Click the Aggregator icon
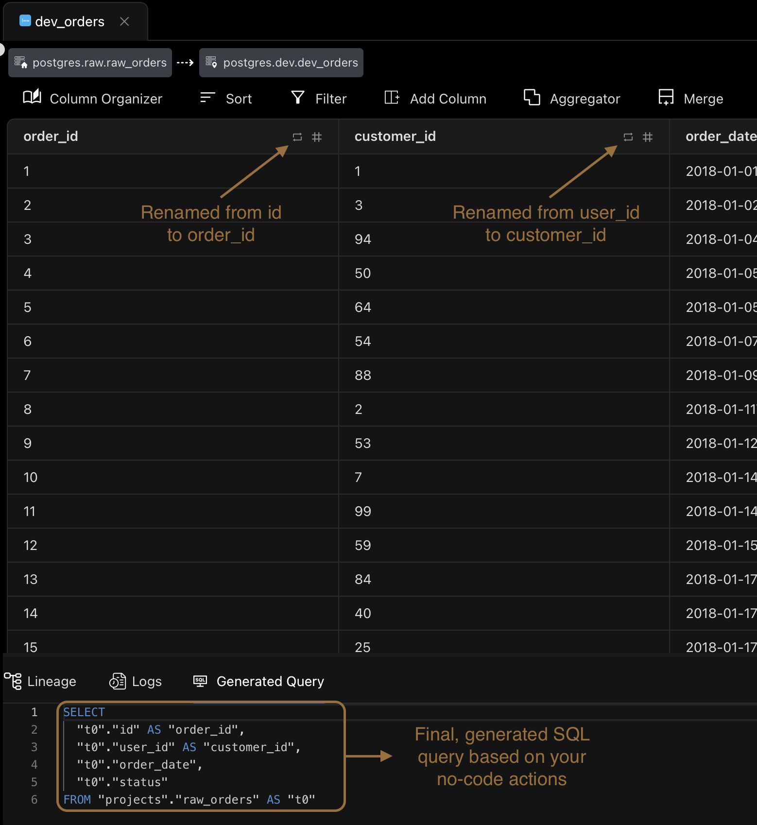Screen dimensions: 757x825 (532, 97)
